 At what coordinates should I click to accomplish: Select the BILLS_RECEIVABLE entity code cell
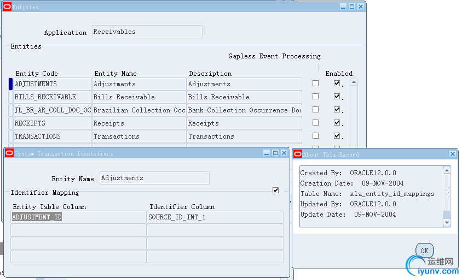click(52, 97)
